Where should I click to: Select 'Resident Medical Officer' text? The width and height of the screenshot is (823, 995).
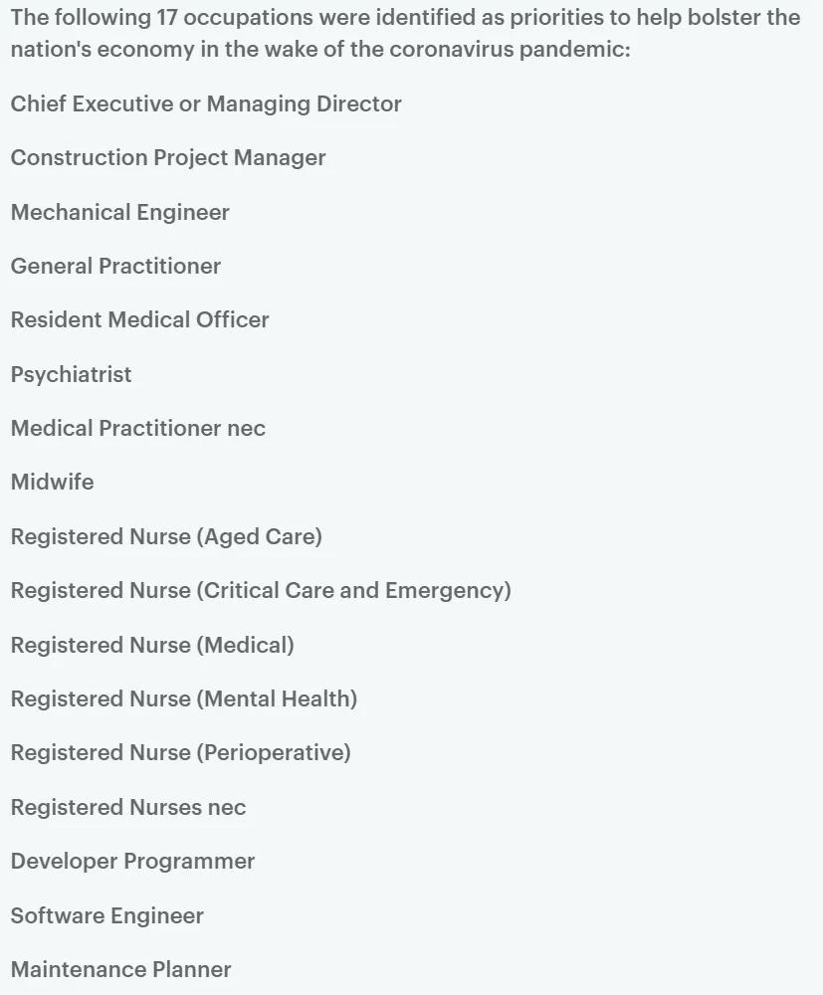coord(139,319)
